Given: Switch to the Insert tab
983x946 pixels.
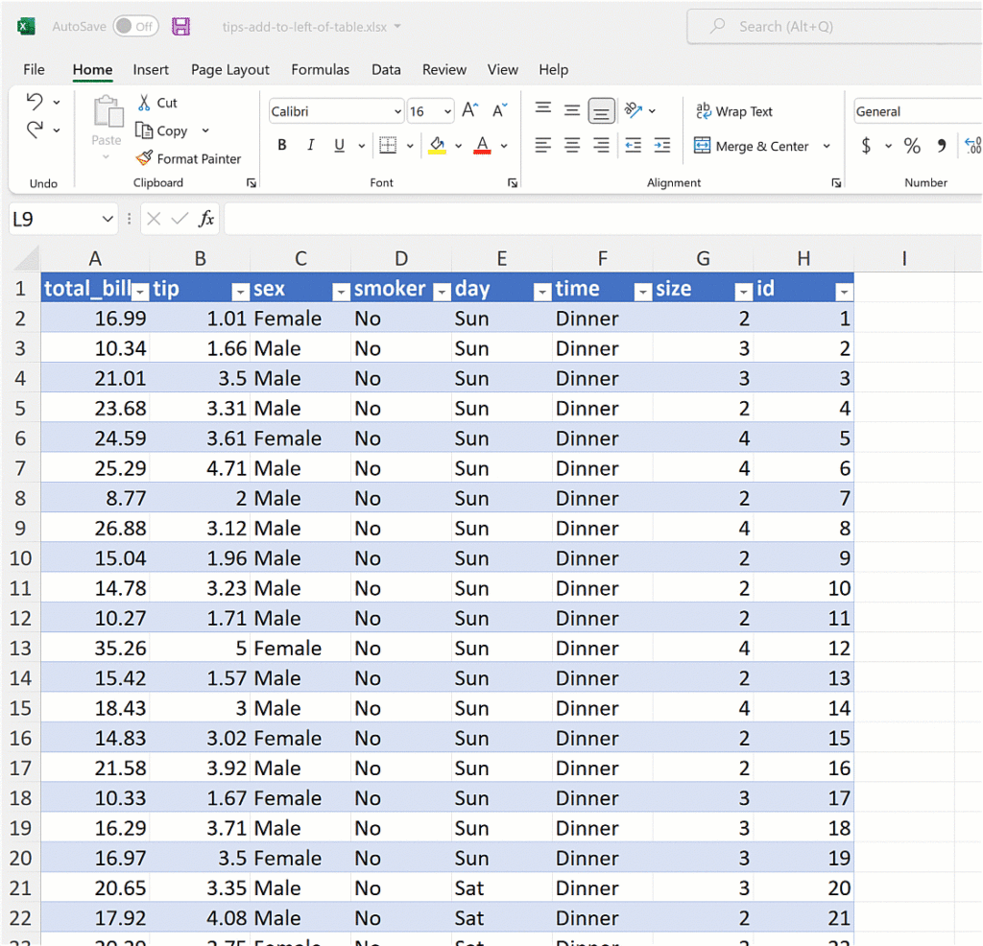Looking at the screenshot, I should (x=151, y=70).
